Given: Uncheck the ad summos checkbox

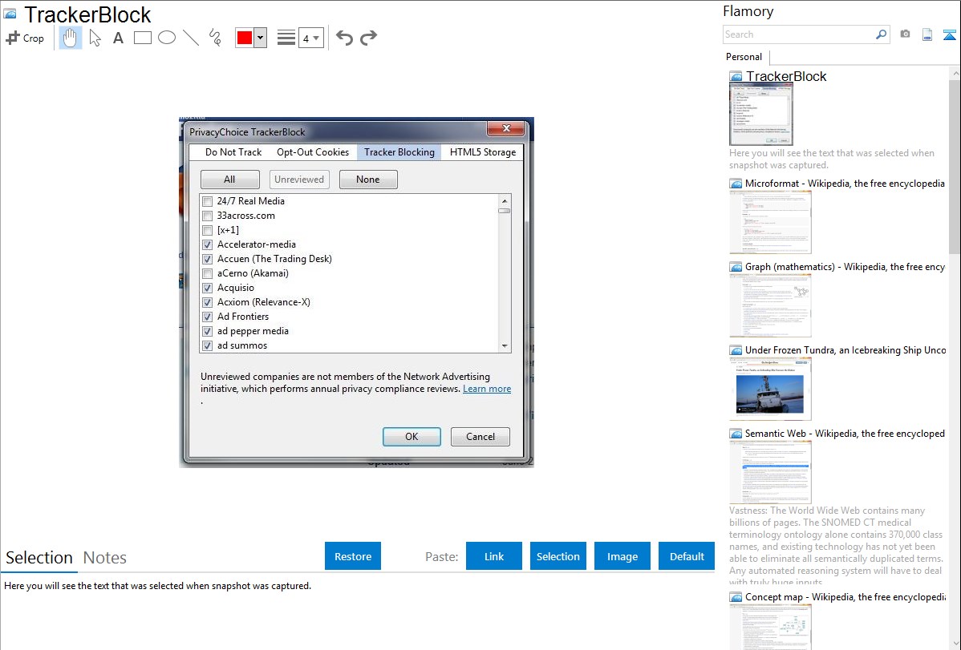Looking at the screenshot, I should click(208, 345).
